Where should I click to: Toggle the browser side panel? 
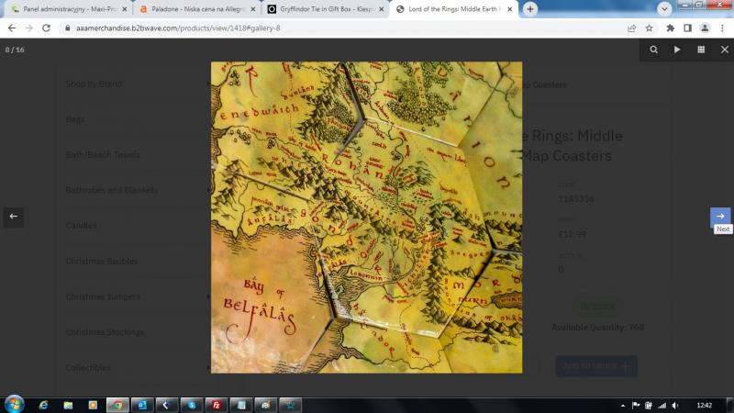687,28
